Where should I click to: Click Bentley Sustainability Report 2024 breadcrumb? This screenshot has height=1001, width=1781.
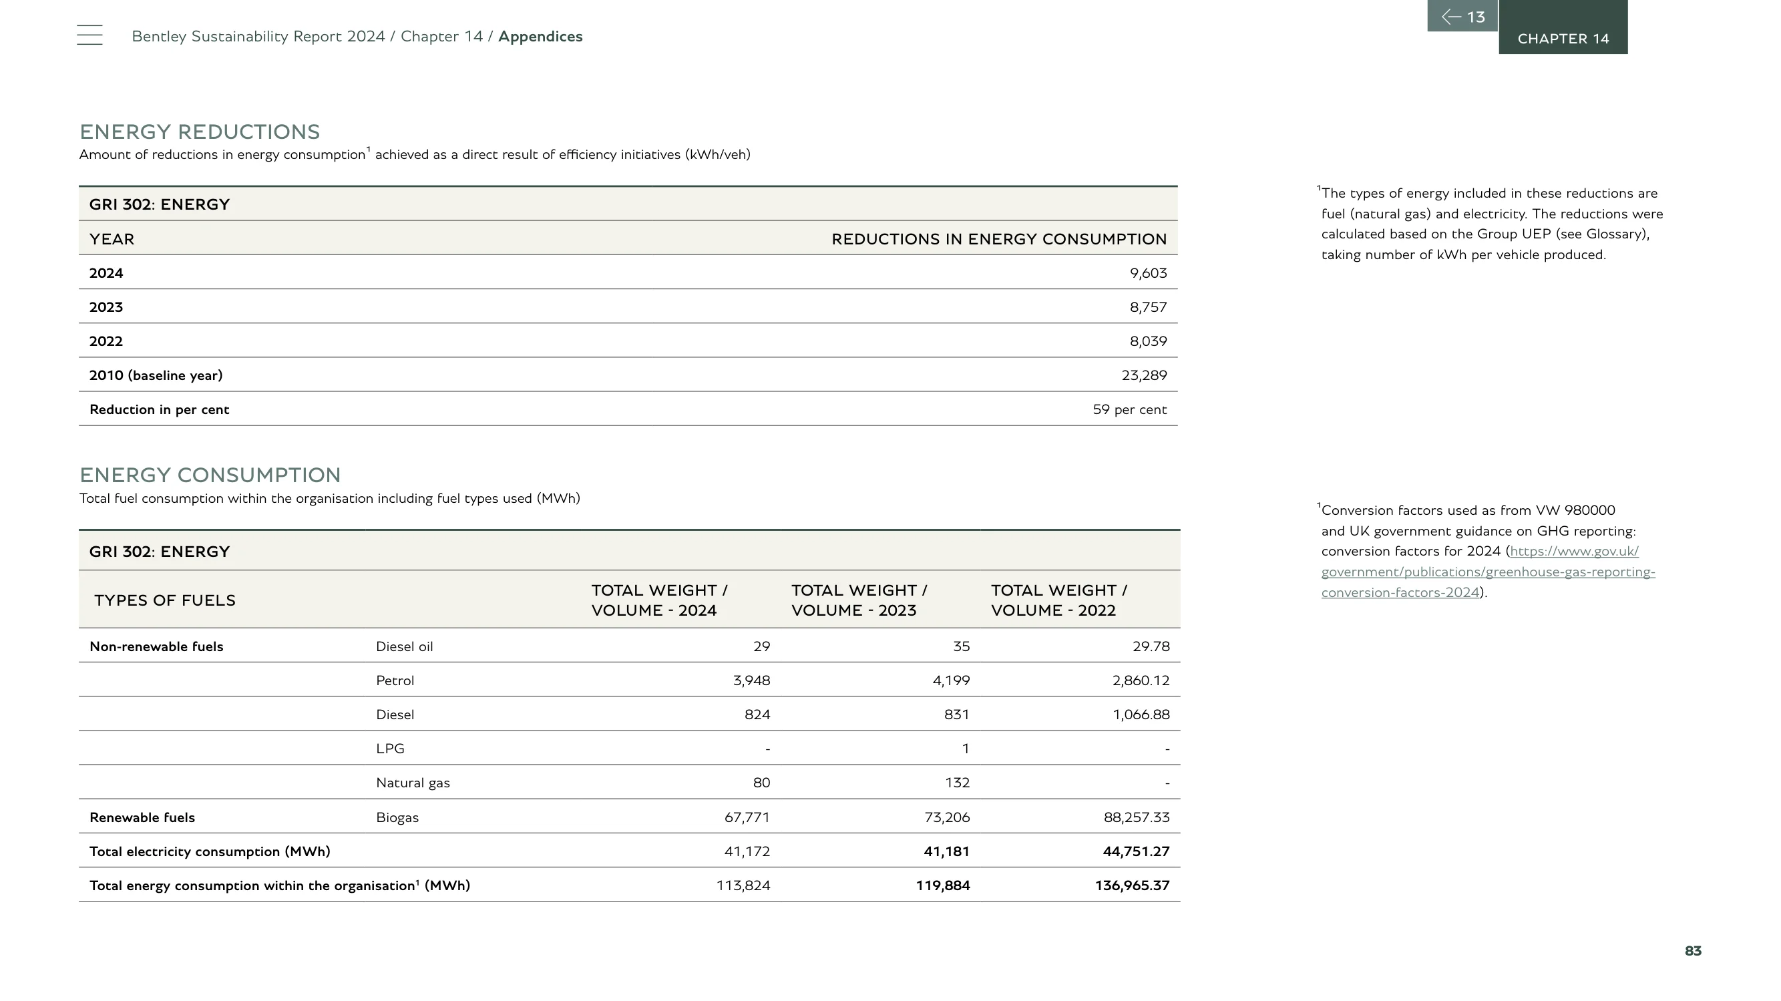(258, 37)
